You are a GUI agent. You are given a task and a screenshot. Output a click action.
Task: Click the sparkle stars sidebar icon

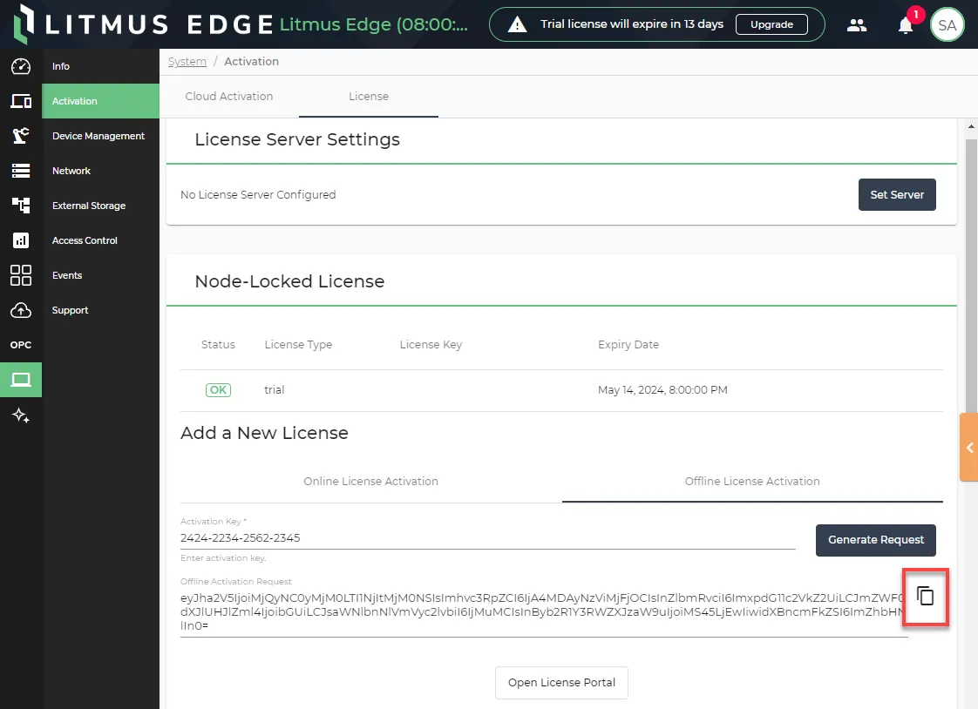click(21, 415)
